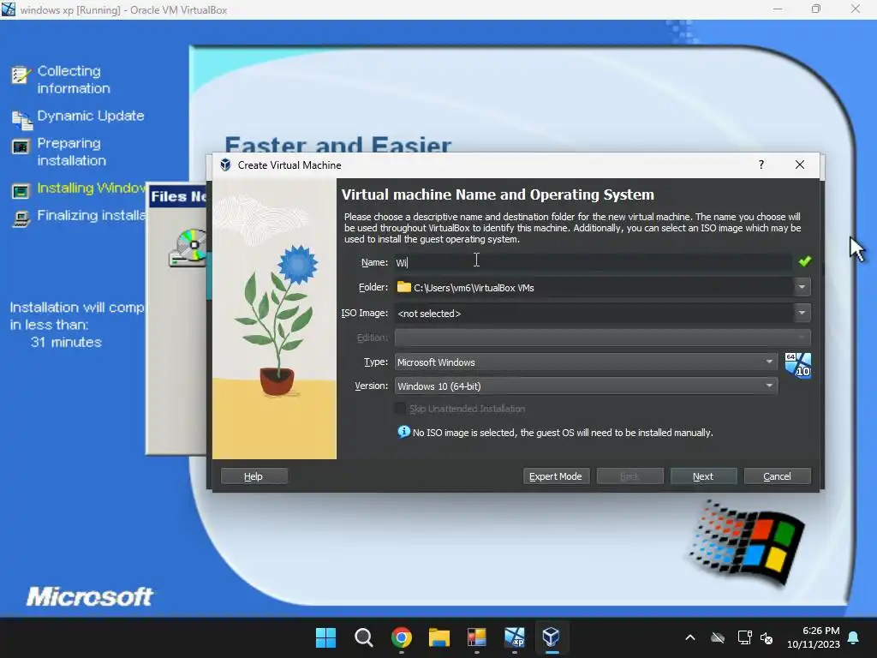Click the "31 minutes" text in XP setup
The height and width of the screenshot is (658, 877).
[66, 342]
